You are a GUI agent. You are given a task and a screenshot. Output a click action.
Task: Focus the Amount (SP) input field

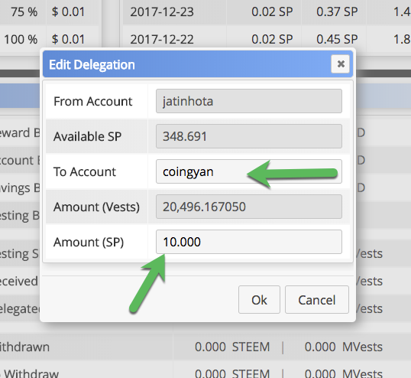(x=249, y=242)
